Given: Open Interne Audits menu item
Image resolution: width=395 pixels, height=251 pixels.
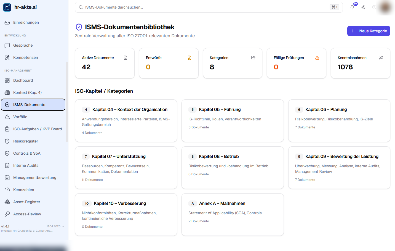Looking at the screenshot, I should [33, 165].
